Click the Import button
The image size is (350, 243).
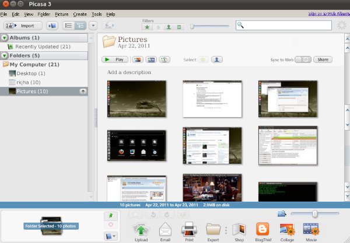pyautogui.click(x=23, y=26)
